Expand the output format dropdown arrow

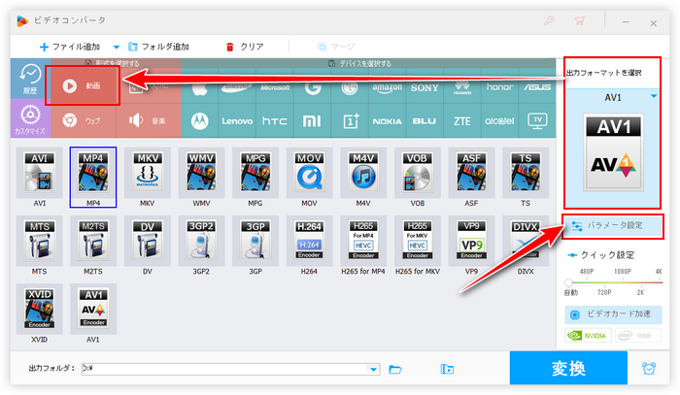tap(654, 96)
